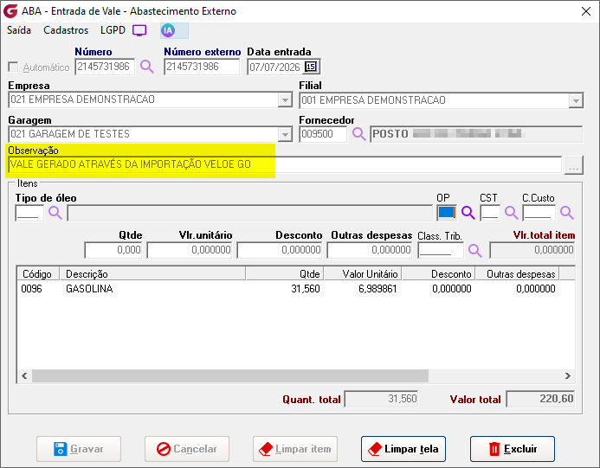The image size is (600, 468).
Task: Click the Data entrada date field
Action: (x=275, y=67)
